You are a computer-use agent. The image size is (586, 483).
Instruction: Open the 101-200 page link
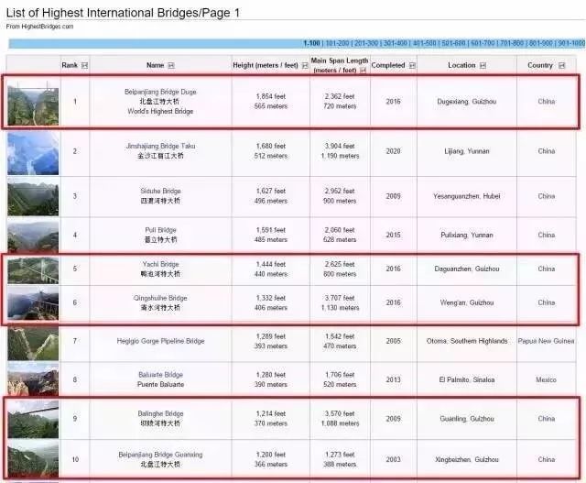[337, 43]
